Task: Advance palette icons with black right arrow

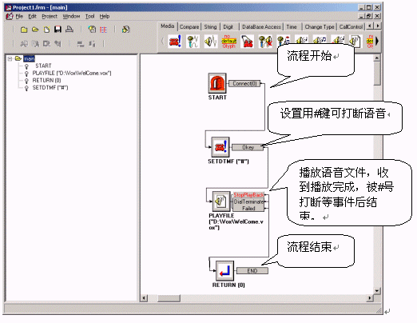Action: [377, 41]
